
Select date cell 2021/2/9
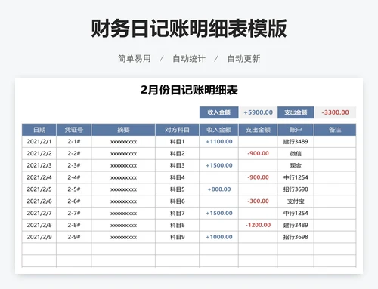[39, 237]
